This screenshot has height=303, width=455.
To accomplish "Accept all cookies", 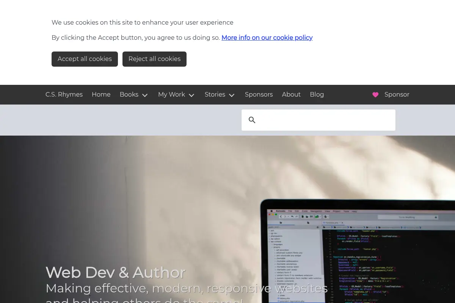I will coord(85,59).
